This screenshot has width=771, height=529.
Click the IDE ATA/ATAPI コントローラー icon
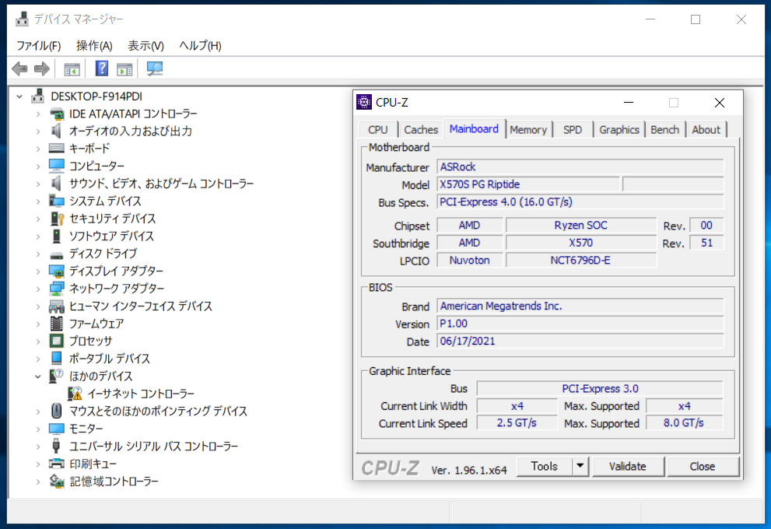(x=57, y=114)
